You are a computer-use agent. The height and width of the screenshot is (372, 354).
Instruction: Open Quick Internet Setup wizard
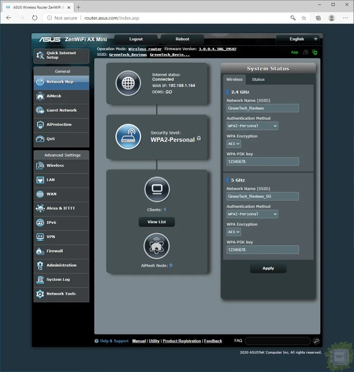click(x=61, y=56)
